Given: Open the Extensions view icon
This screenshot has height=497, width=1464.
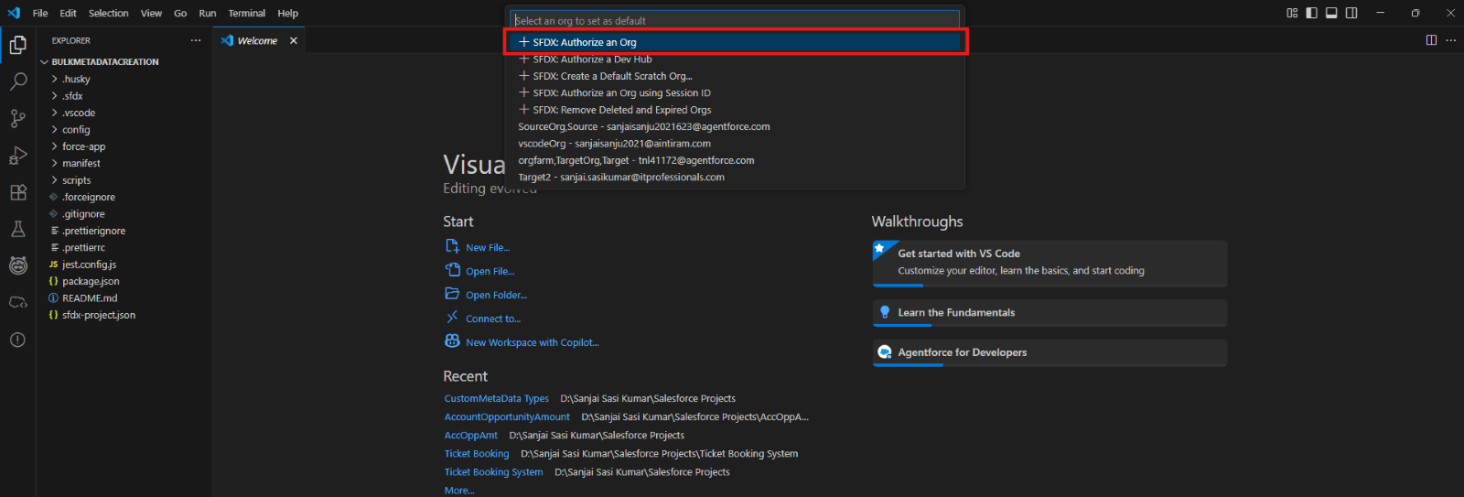Looking at the screenshot, I should (17, 192).
